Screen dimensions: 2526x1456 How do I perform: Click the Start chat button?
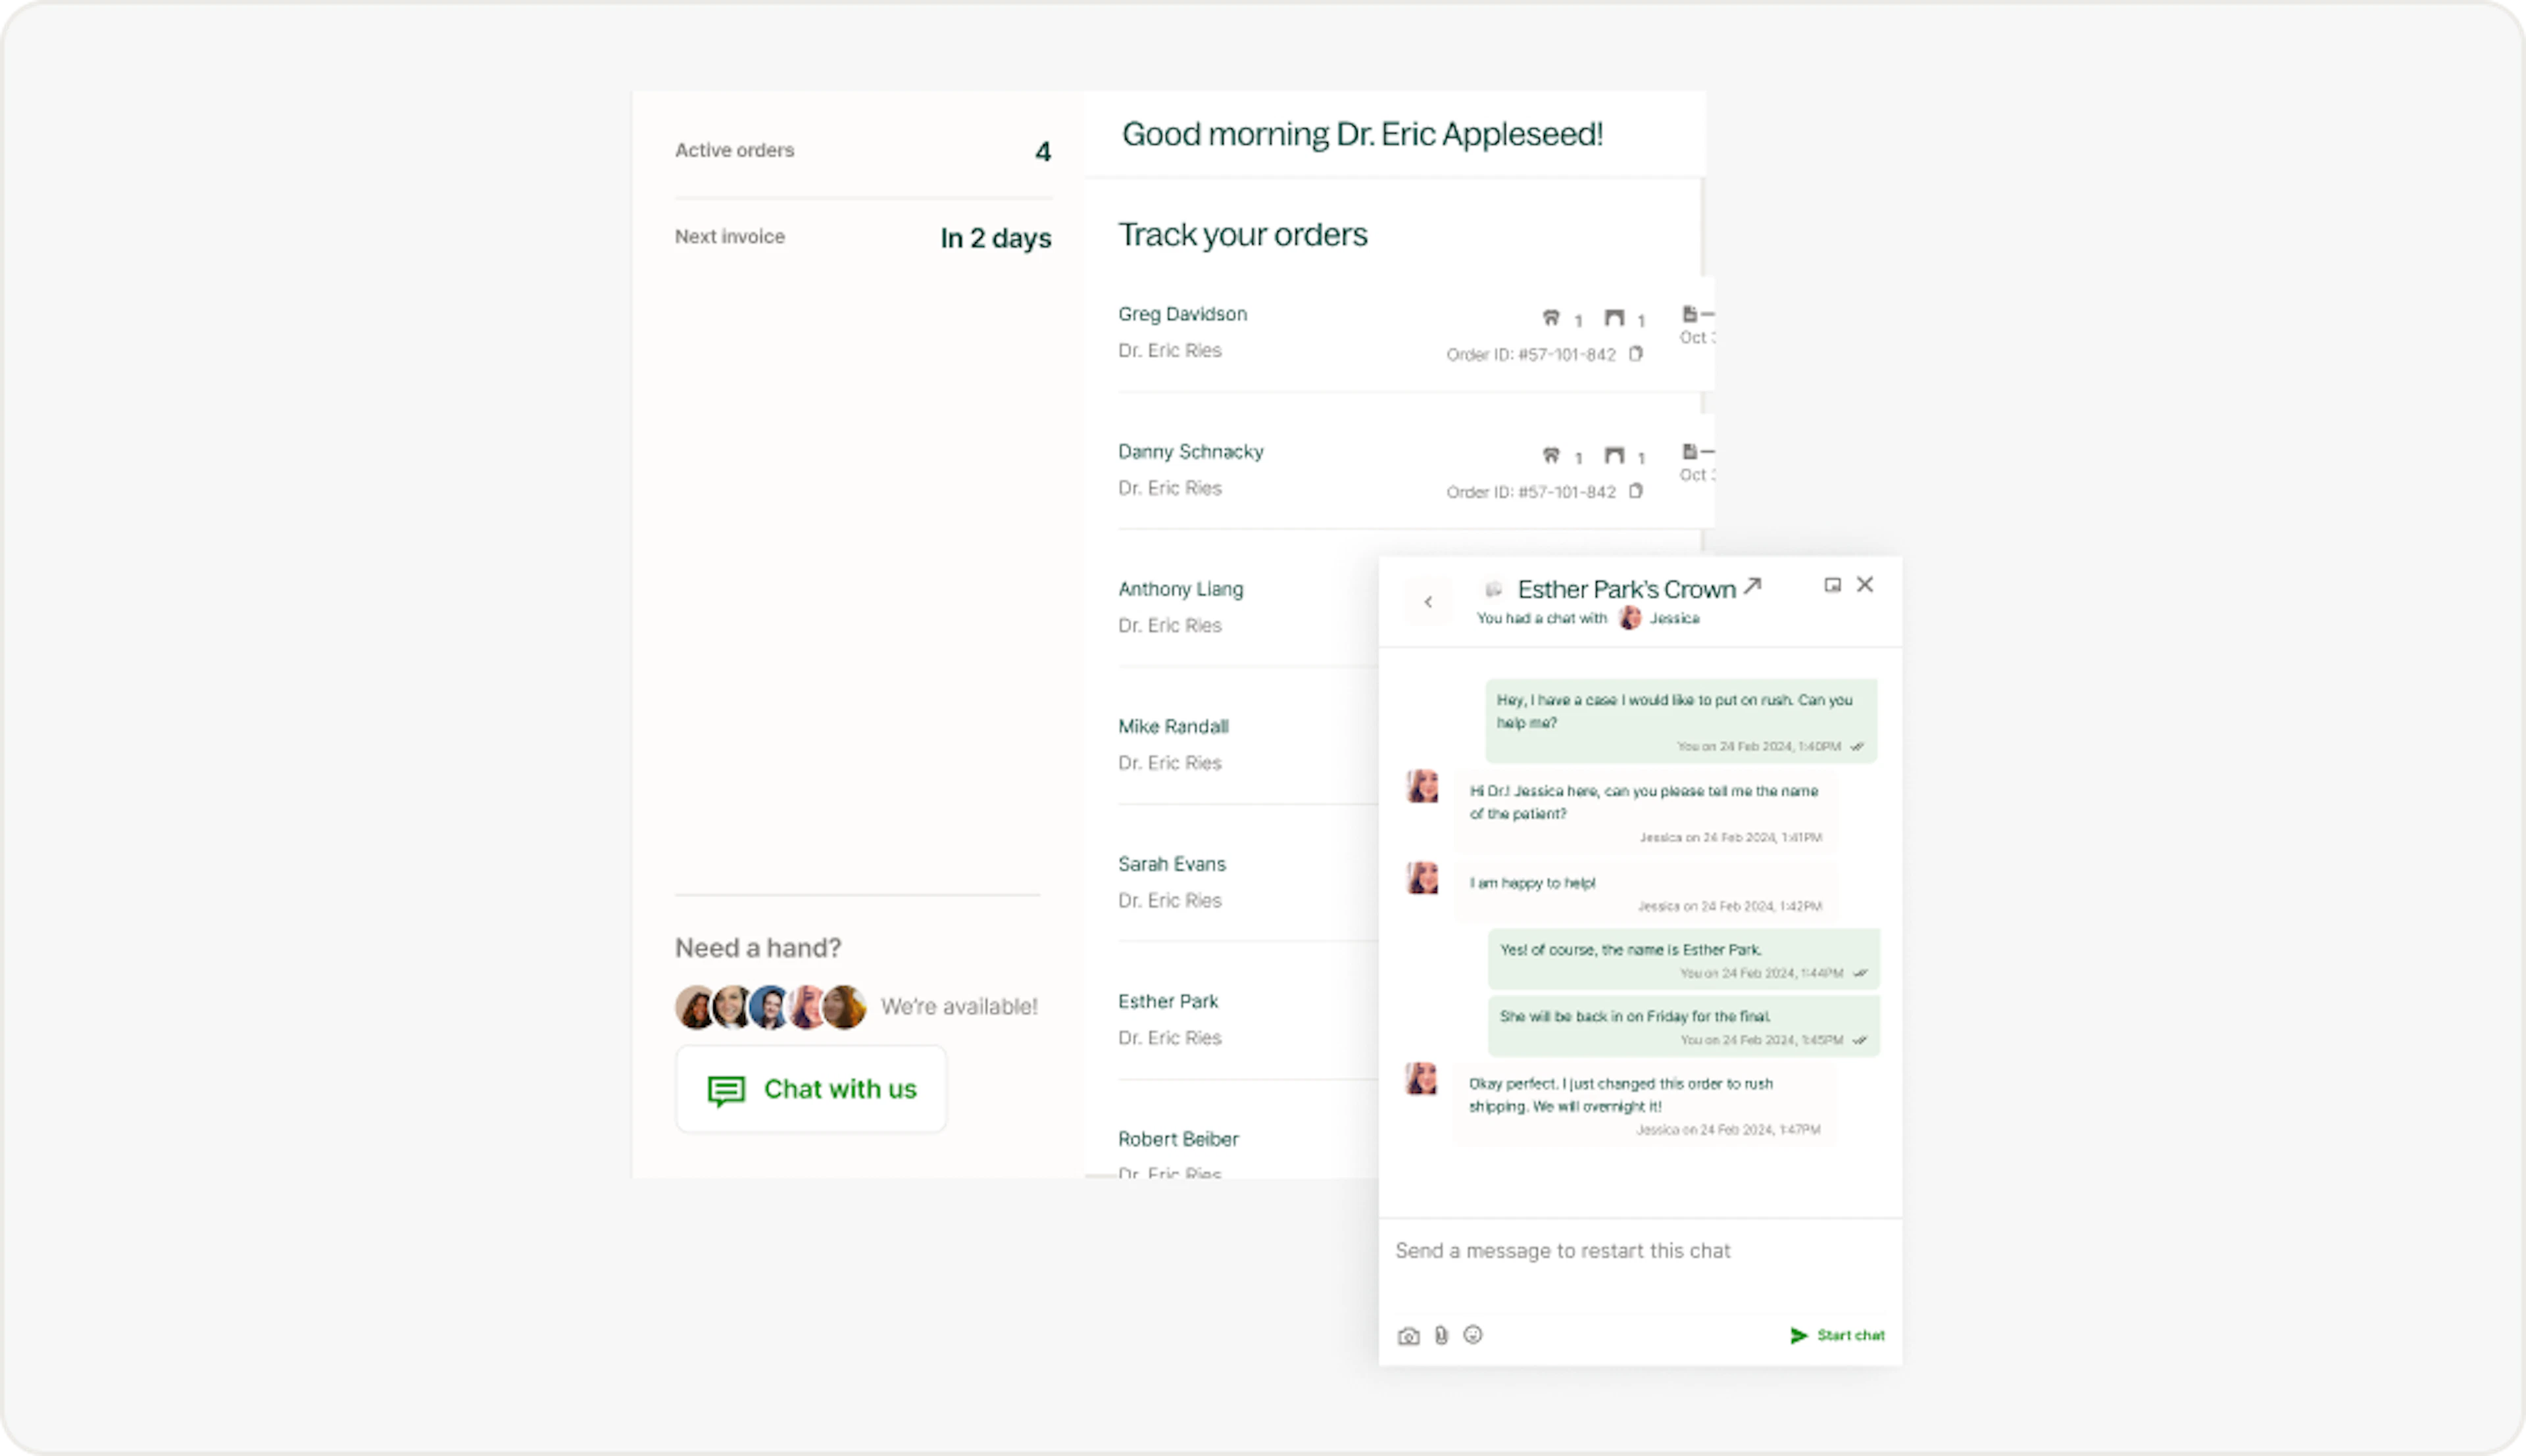tap(1837, 1335)
